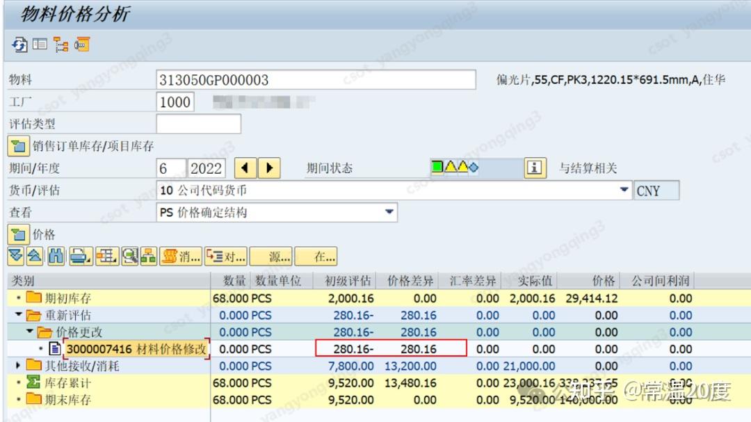Open the detail list view icon
This screenshot has width=751, height=422.
[x=39, y=46]
